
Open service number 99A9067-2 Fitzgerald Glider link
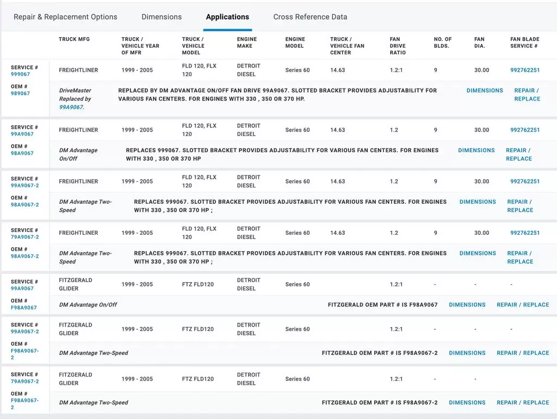(x=25, y=332)
